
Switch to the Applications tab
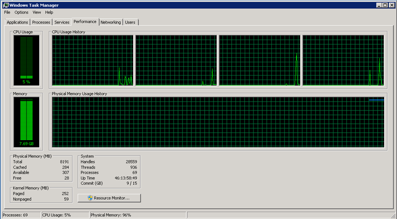(17, 22)
